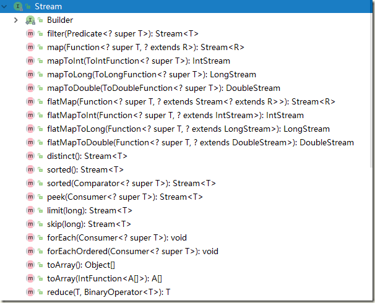The image size is (375, 303).
Task: Select forEachOrdered method entry
Action: coord(132,252)
